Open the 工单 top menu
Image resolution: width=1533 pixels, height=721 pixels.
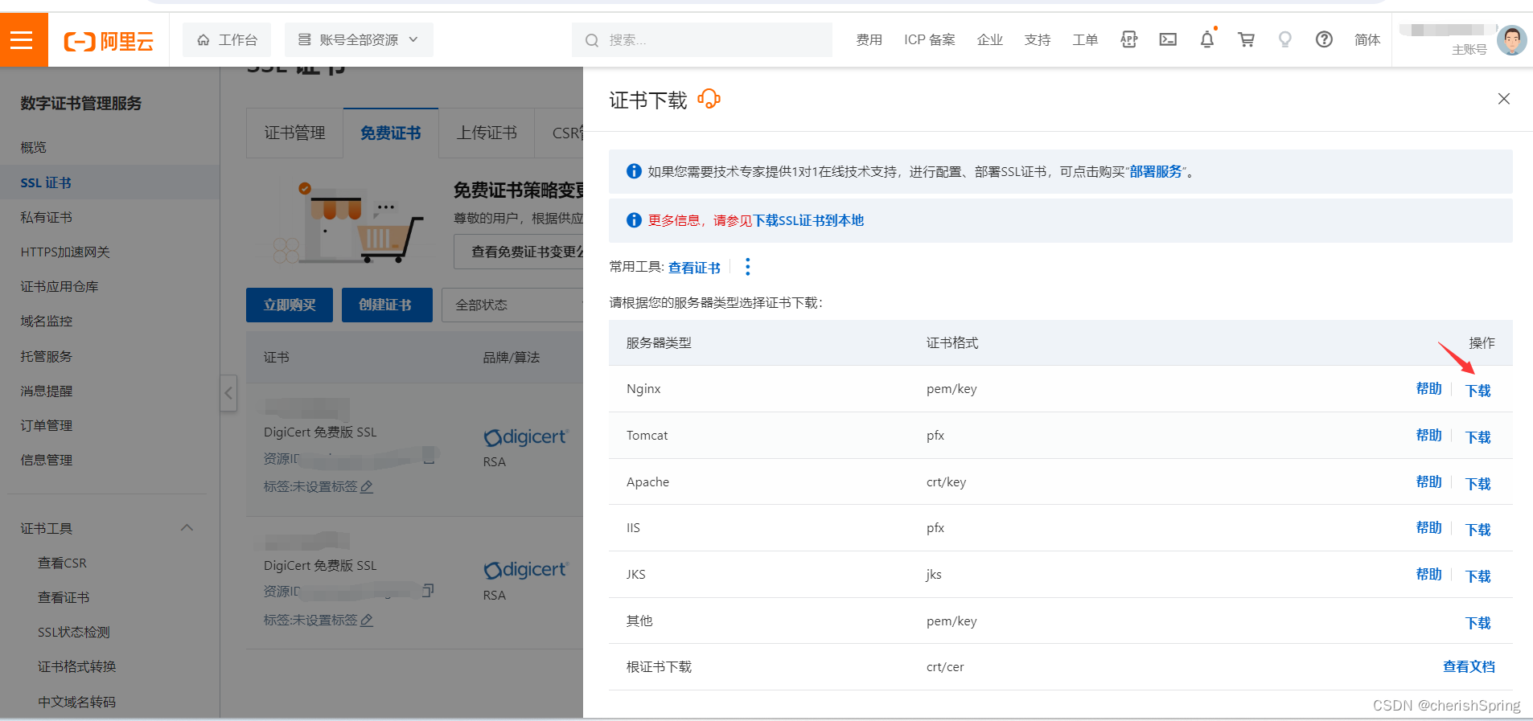point(1085,39)
